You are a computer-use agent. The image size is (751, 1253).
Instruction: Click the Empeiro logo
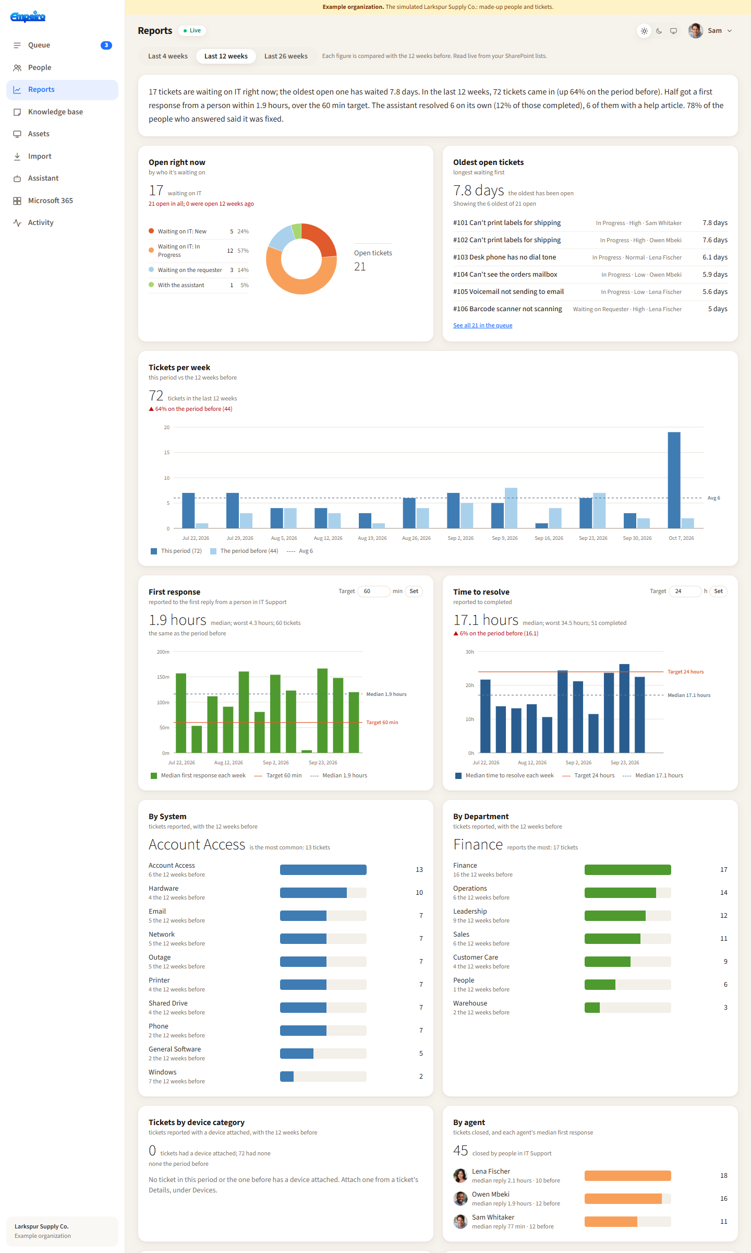tap(28, 17)
